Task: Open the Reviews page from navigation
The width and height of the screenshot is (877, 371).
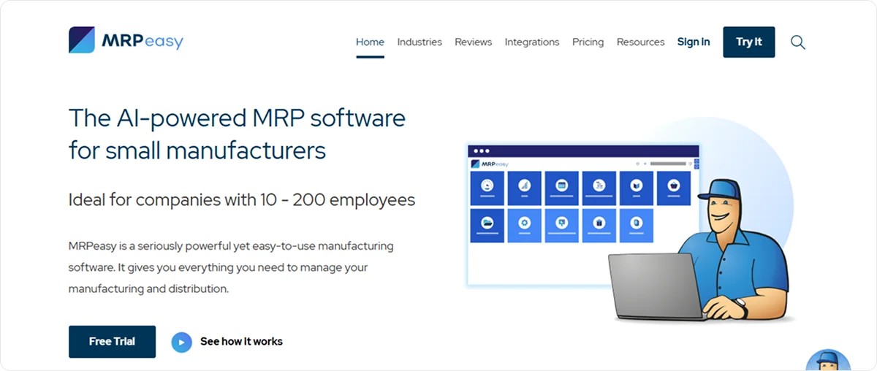Action: coord(474,42)
